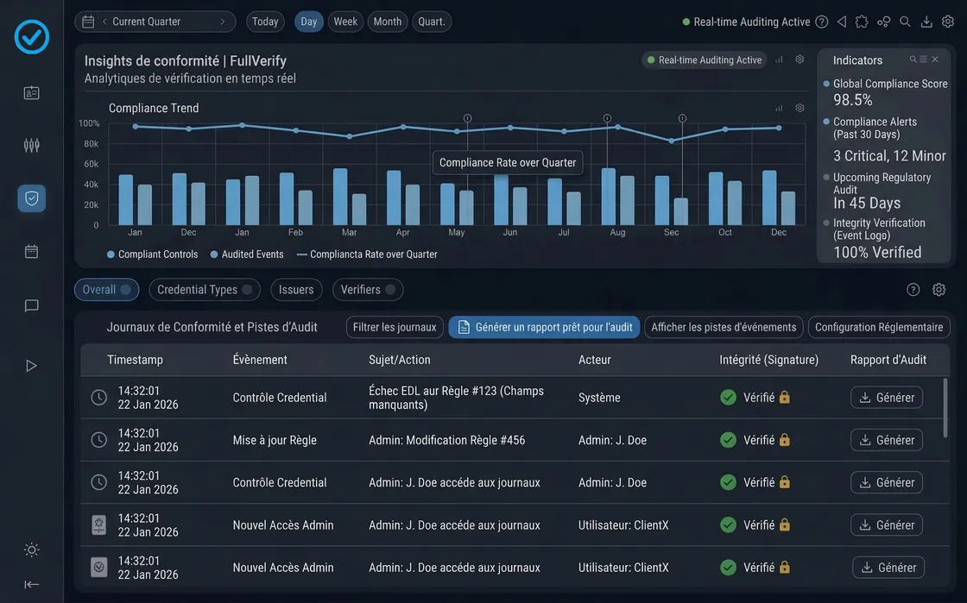Open the filter sliders icon in sidebar

31,145
